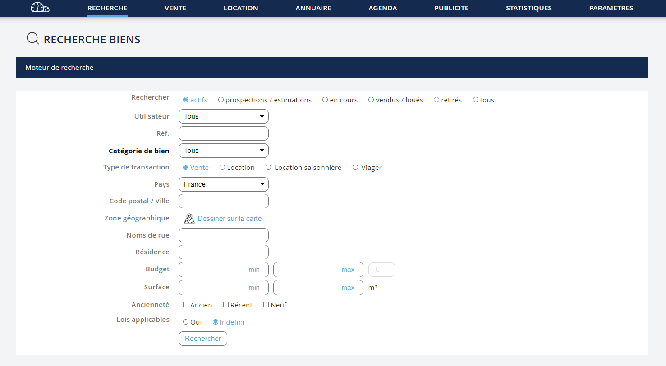Expand the Catégorie de bien dropdown
The image size is (666, 366).
[224, 151]
